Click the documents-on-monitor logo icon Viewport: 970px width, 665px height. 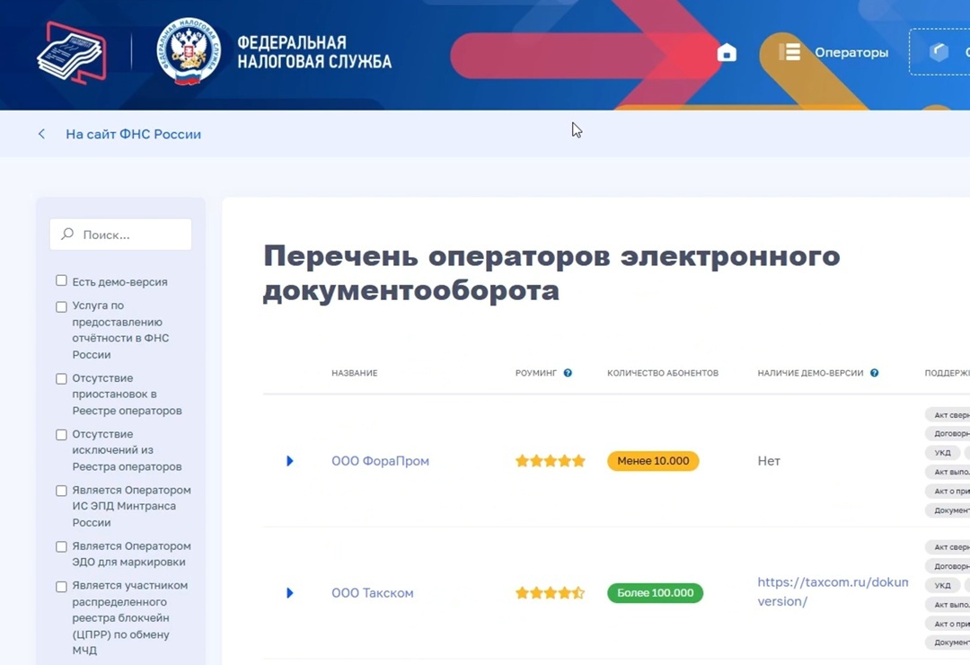tap(71, 53)
